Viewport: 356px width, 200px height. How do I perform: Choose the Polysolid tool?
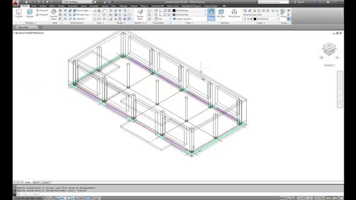(x=42, y=11)
